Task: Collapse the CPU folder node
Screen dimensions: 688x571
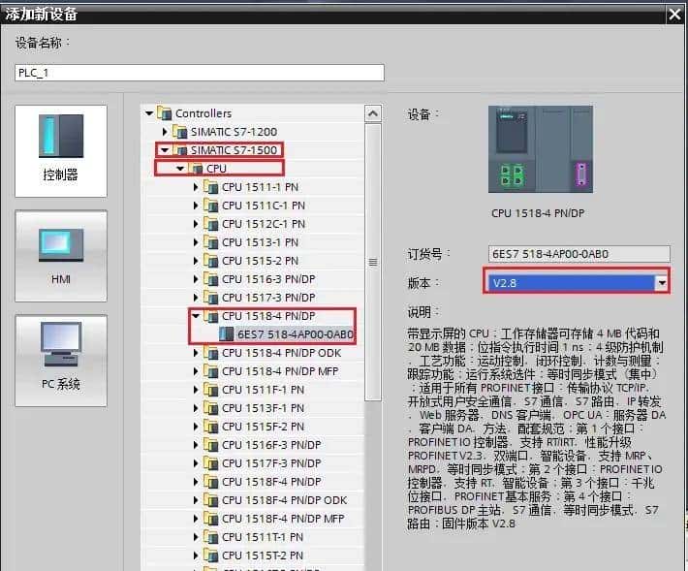Action: 180,169
